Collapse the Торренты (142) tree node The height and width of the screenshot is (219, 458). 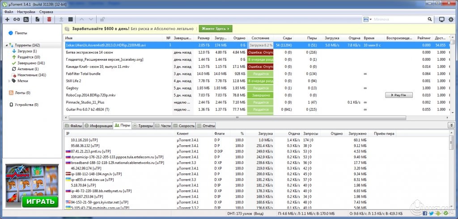pyautogui.click(x=7, y=45)
